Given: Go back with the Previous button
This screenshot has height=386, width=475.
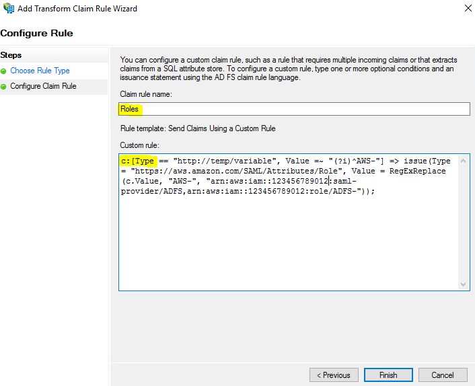Looking at the screenshot, I should click(334, 375).
